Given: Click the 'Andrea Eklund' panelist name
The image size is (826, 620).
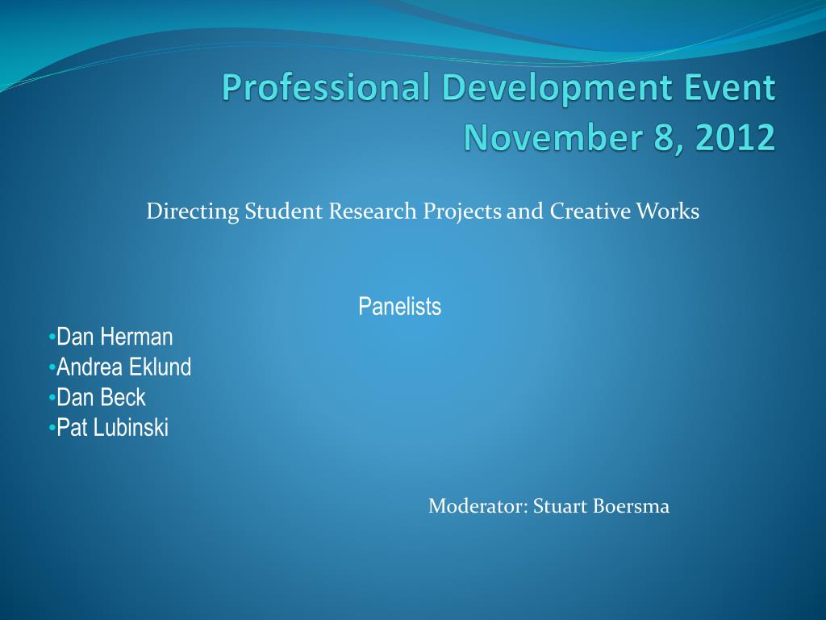Looking at the screenshot, I should 123,367.
